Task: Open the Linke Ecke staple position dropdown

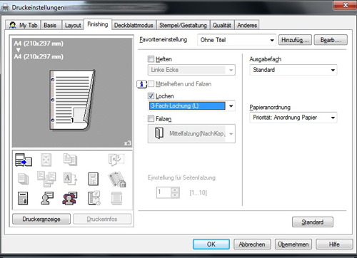Action: tap(191, 70)
